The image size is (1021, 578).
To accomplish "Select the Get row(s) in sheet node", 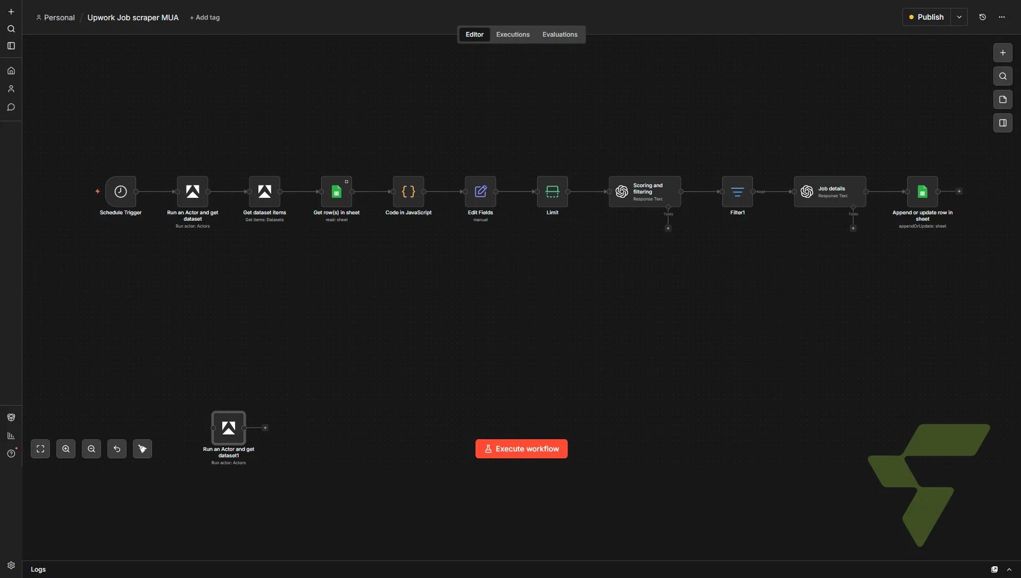I will click(337, 191).
